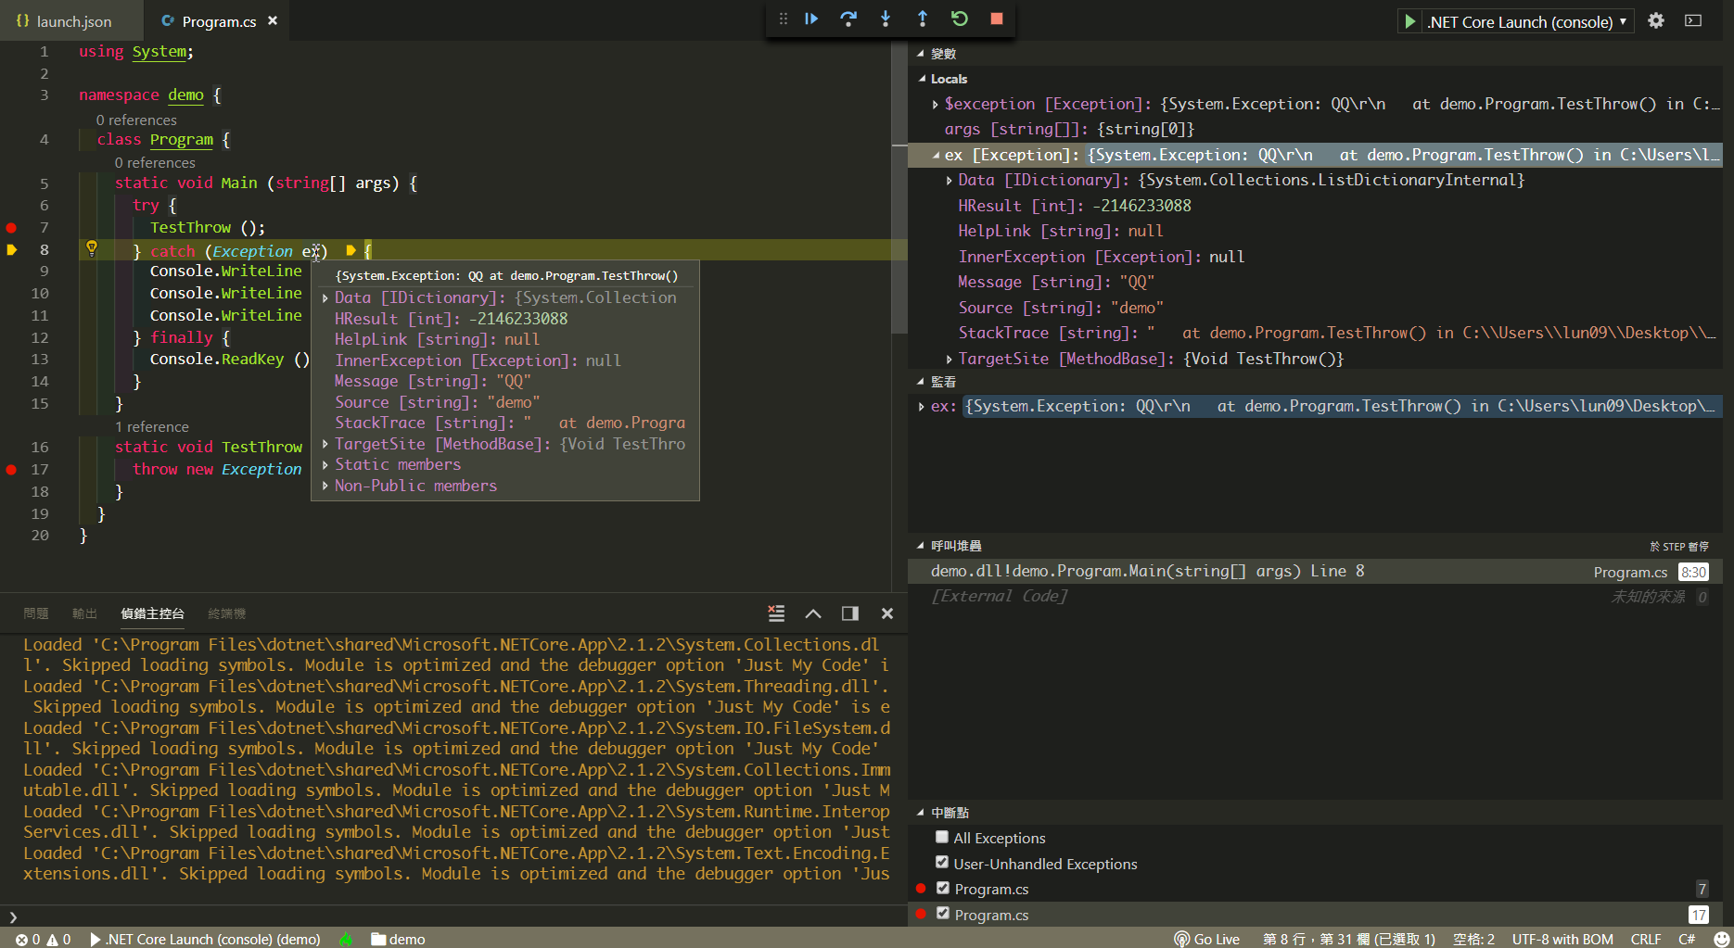Disable the Program.cs line 7 breakpoint checkbox
The image size is (1734, 948).
coord(943,888)
